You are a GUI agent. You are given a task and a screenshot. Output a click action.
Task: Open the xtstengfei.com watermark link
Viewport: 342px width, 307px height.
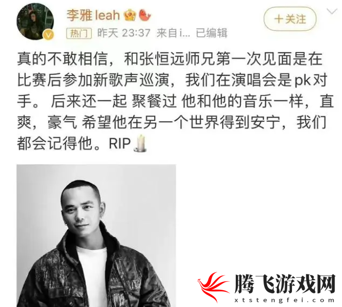click(285, 300)
